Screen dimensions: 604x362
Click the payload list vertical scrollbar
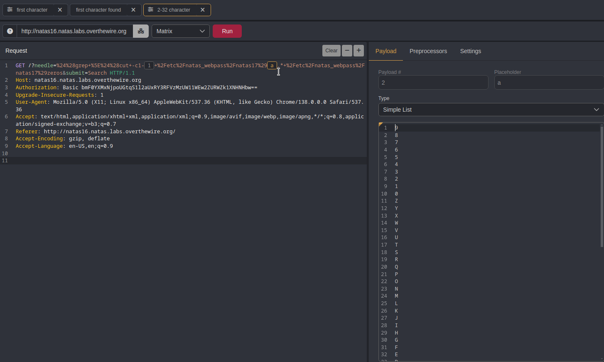click(x=602, y=187)
